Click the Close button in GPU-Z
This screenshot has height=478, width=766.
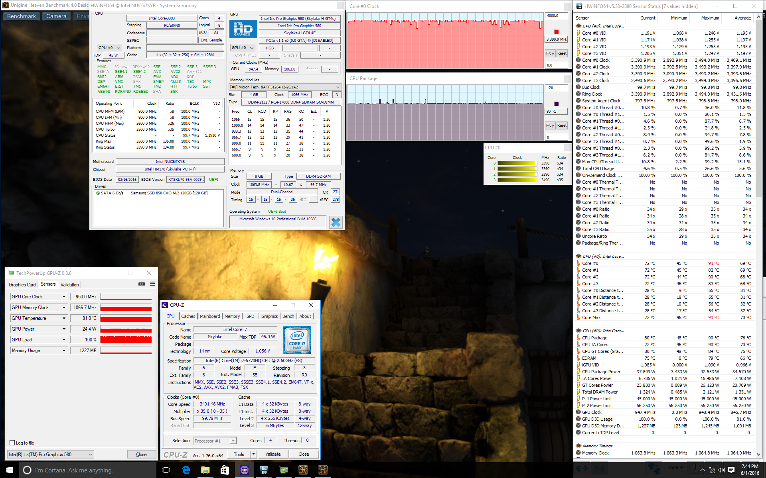coord(141,454)
